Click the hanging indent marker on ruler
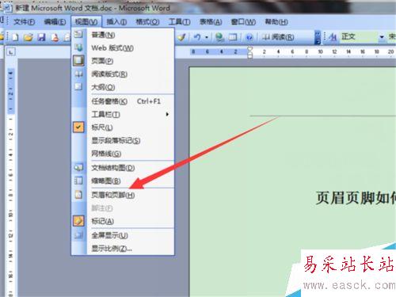 tap(249, 54)
